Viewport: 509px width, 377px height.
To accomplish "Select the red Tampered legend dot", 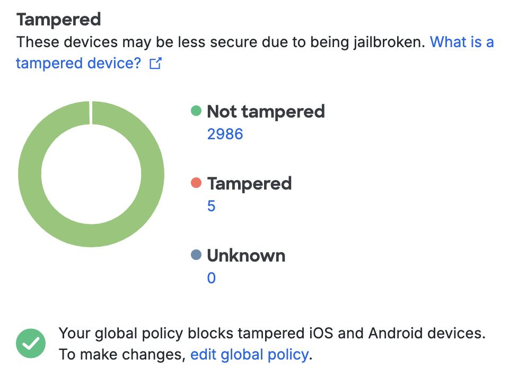I will (x=197, y=183).
